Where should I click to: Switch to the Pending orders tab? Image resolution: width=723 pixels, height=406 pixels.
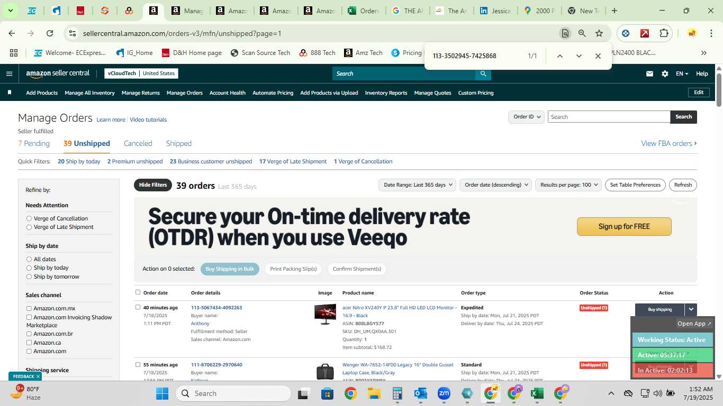34,143
